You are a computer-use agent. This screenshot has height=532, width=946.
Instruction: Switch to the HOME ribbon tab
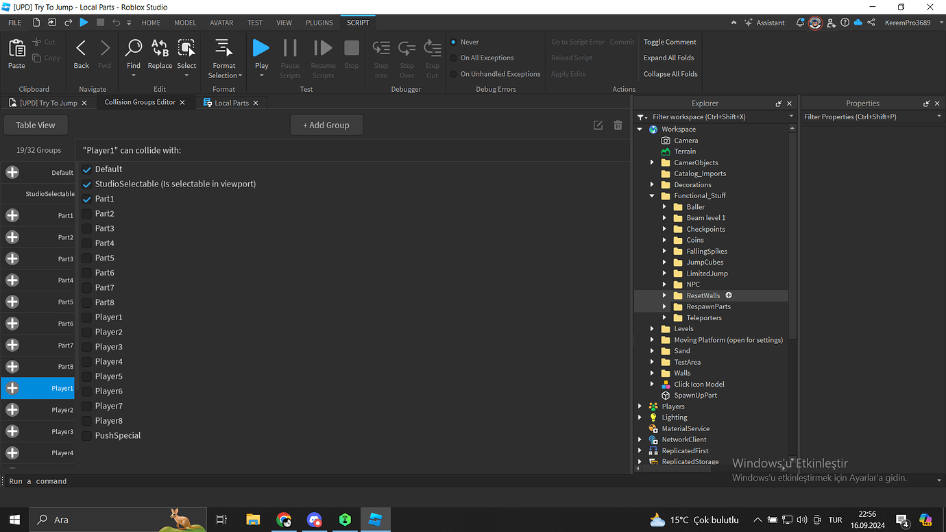coord(150,22)
